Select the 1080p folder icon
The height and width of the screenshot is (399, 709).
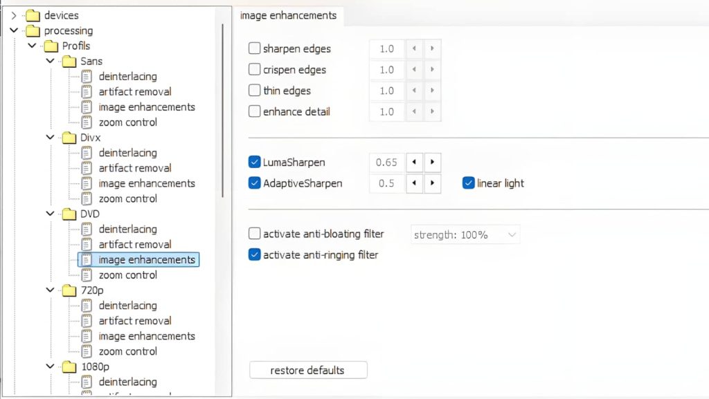[70, 366]
